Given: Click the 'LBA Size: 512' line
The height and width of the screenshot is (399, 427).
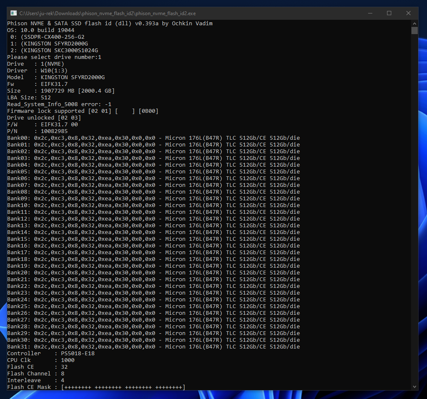Looking at the screenshot, I should pyautogui.click(x=29, y=98).
